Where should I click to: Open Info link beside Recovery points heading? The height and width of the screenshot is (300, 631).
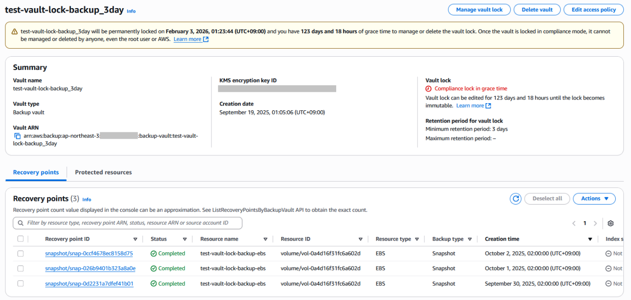[x=87, y=200]
